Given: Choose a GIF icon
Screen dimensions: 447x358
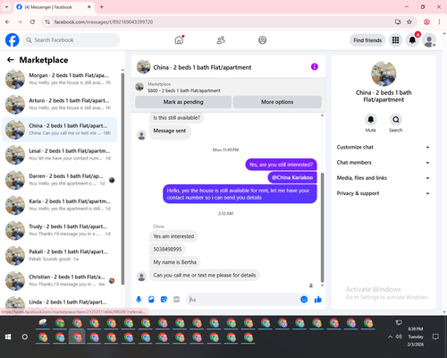Looking at the screenshot, I should click(176, 299).
